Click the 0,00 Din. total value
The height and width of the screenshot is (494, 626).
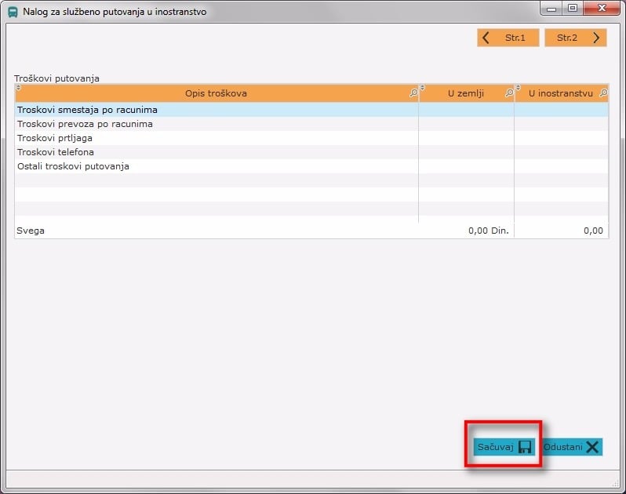tap(489, 231)
